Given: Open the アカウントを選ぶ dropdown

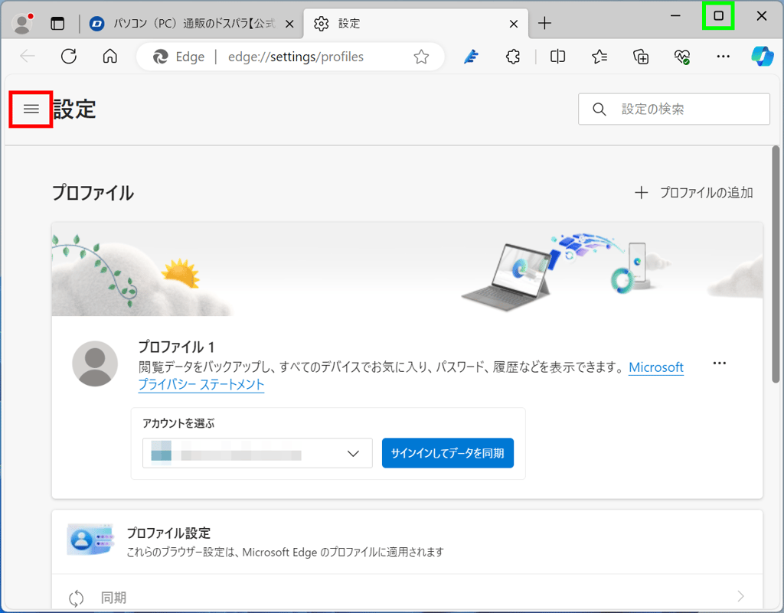Looking at the screenshot, I should pyautogui.click(x=257, y=453).
